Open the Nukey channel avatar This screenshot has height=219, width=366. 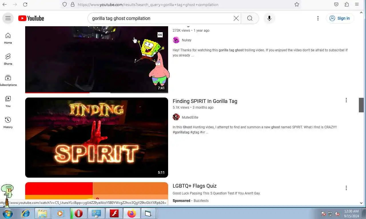pos(176,40)
